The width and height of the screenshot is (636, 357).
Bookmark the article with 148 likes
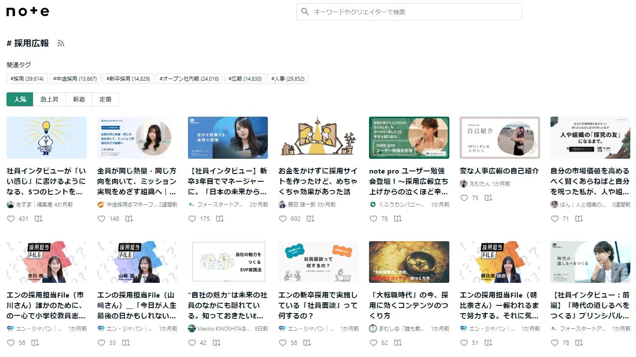pos(129,219)
